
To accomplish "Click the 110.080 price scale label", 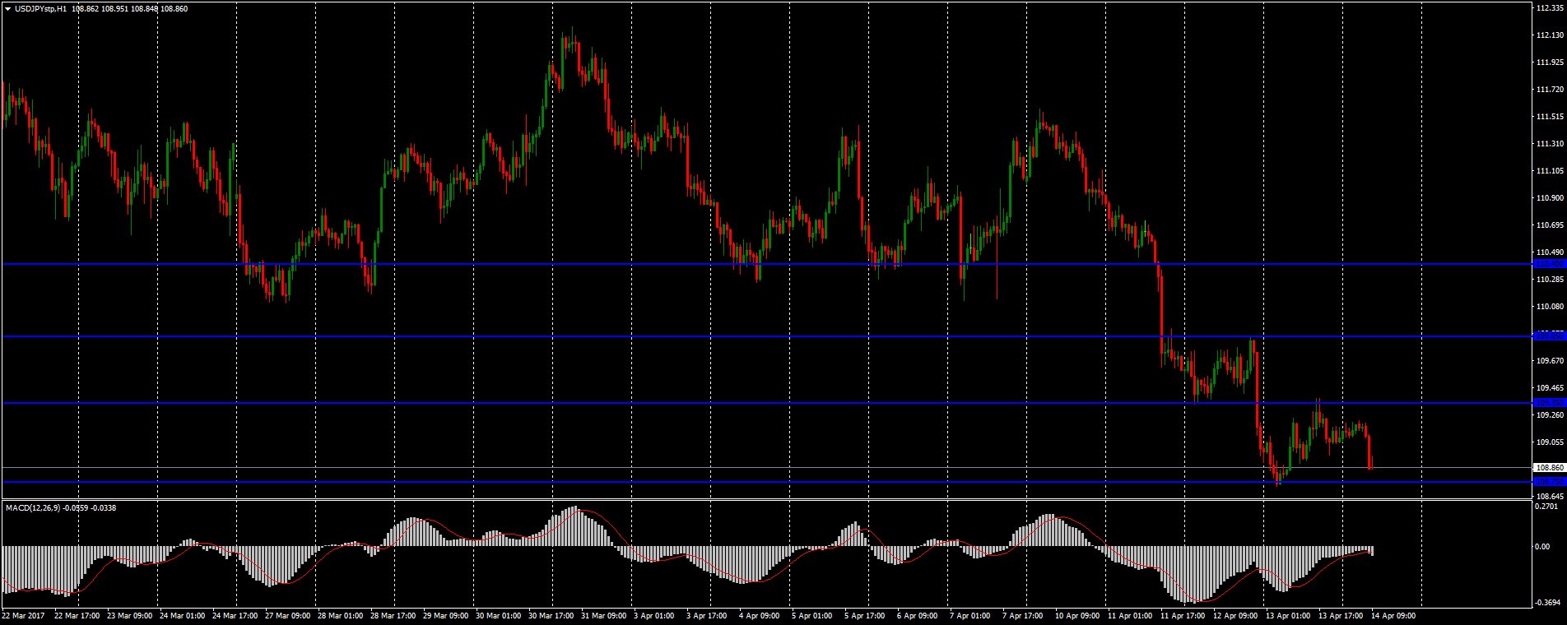I will pos(1550,307).
